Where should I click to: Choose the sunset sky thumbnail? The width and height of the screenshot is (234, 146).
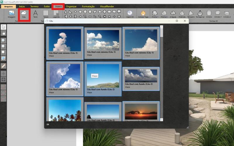(141, 111)
